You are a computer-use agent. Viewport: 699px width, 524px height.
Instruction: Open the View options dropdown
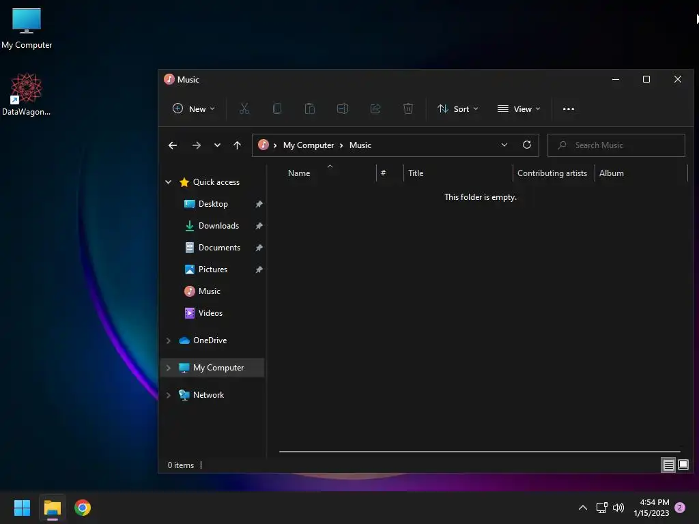tap(519, 108)
